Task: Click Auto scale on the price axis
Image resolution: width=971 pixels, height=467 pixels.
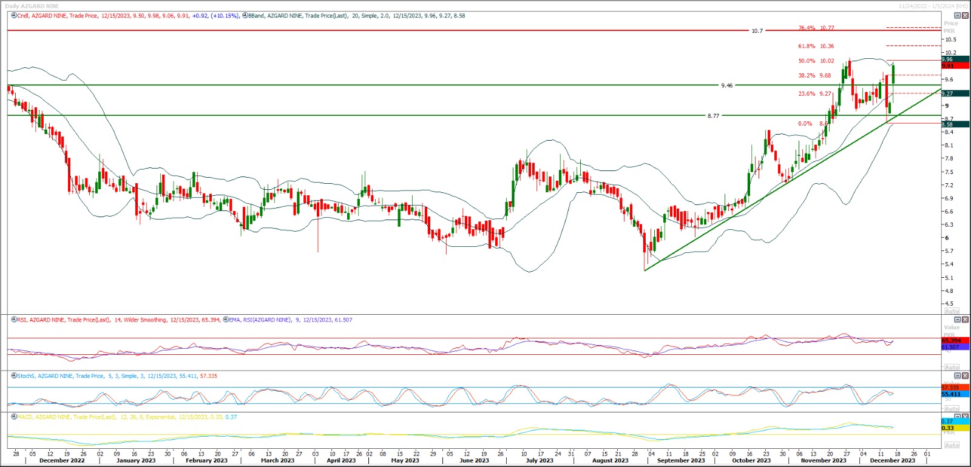Action: pyautogui.click(x=952, y=311)
